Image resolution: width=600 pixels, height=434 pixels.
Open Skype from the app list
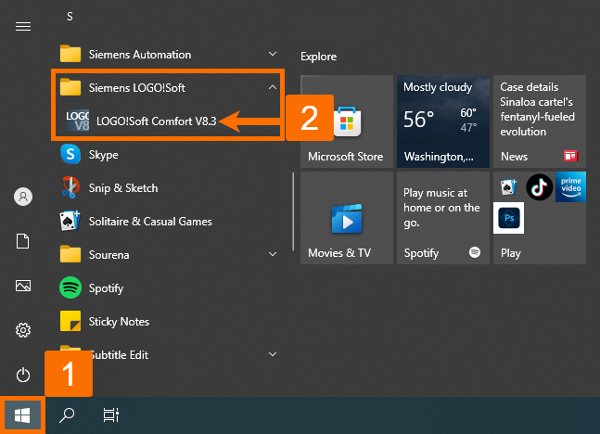[x=102, y=155]
